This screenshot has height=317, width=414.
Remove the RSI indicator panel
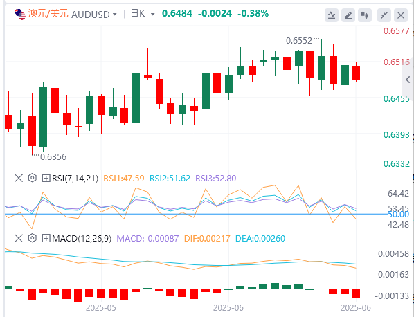[19, 178]
